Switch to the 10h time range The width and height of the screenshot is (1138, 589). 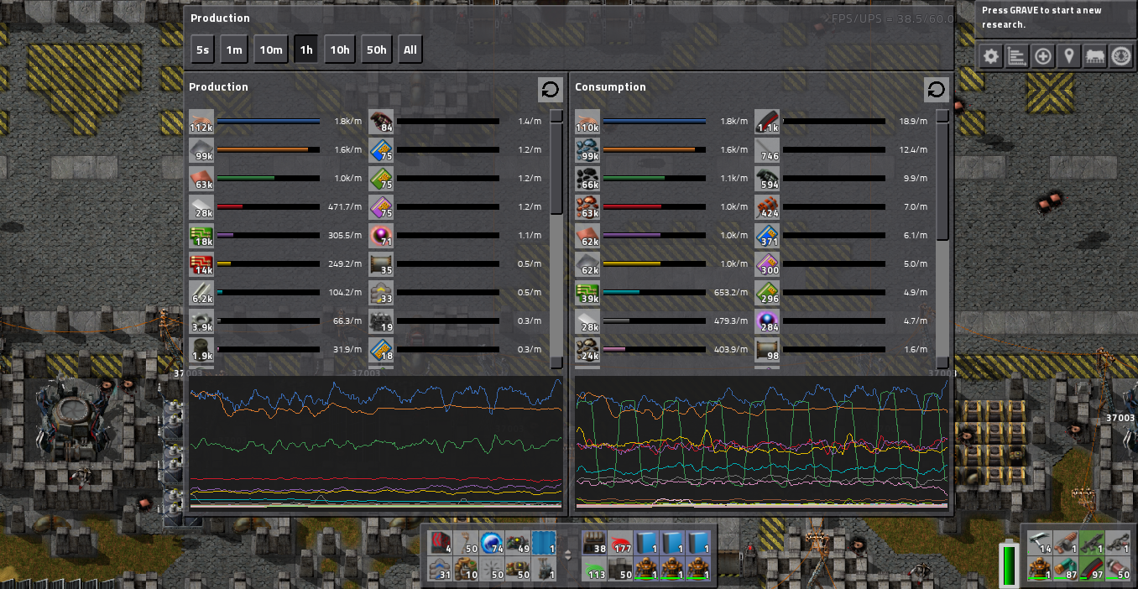tap(340, 50)
